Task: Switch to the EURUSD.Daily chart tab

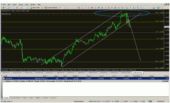Action: coord(126,72)
